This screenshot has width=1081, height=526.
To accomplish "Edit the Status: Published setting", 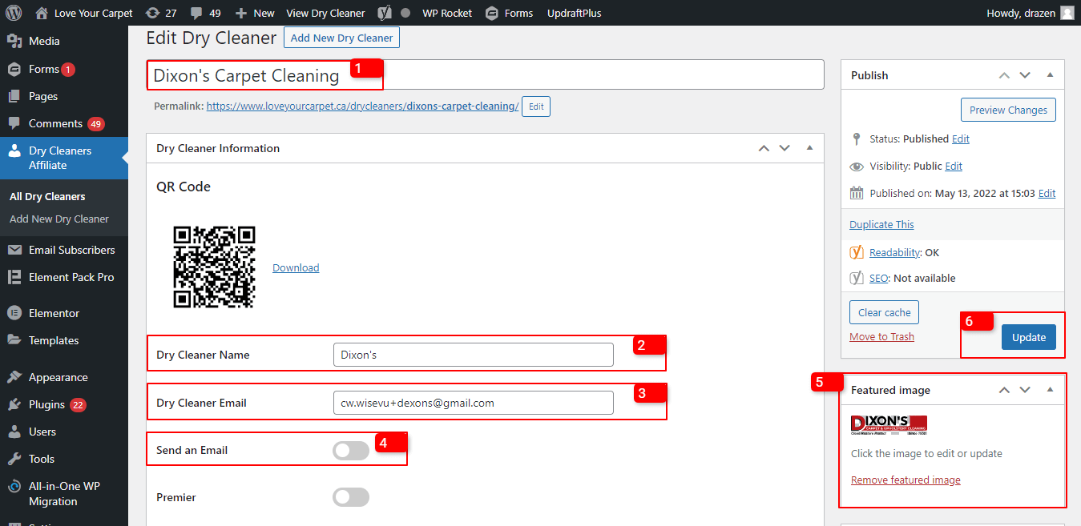I will (x=961, y=139).
